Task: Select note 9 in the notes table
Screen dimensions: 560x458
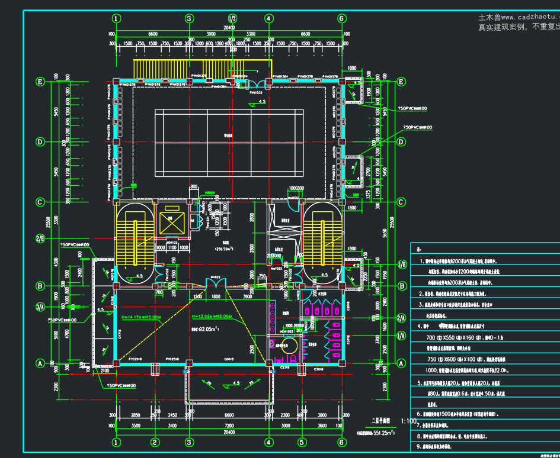Action: point(434,447)
